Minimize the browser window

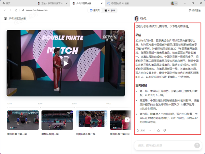click(184, 3)
